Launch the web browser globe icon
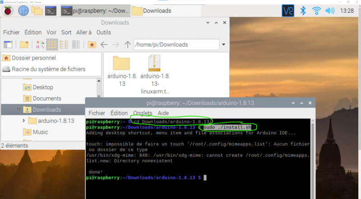This screenshot has width=361, height=199. click(23, 10)
